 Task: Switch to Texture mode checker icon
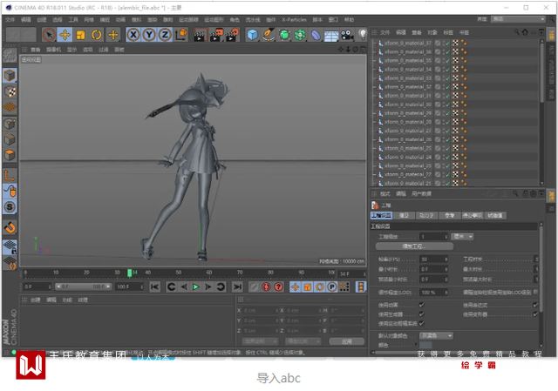point(10,91)
